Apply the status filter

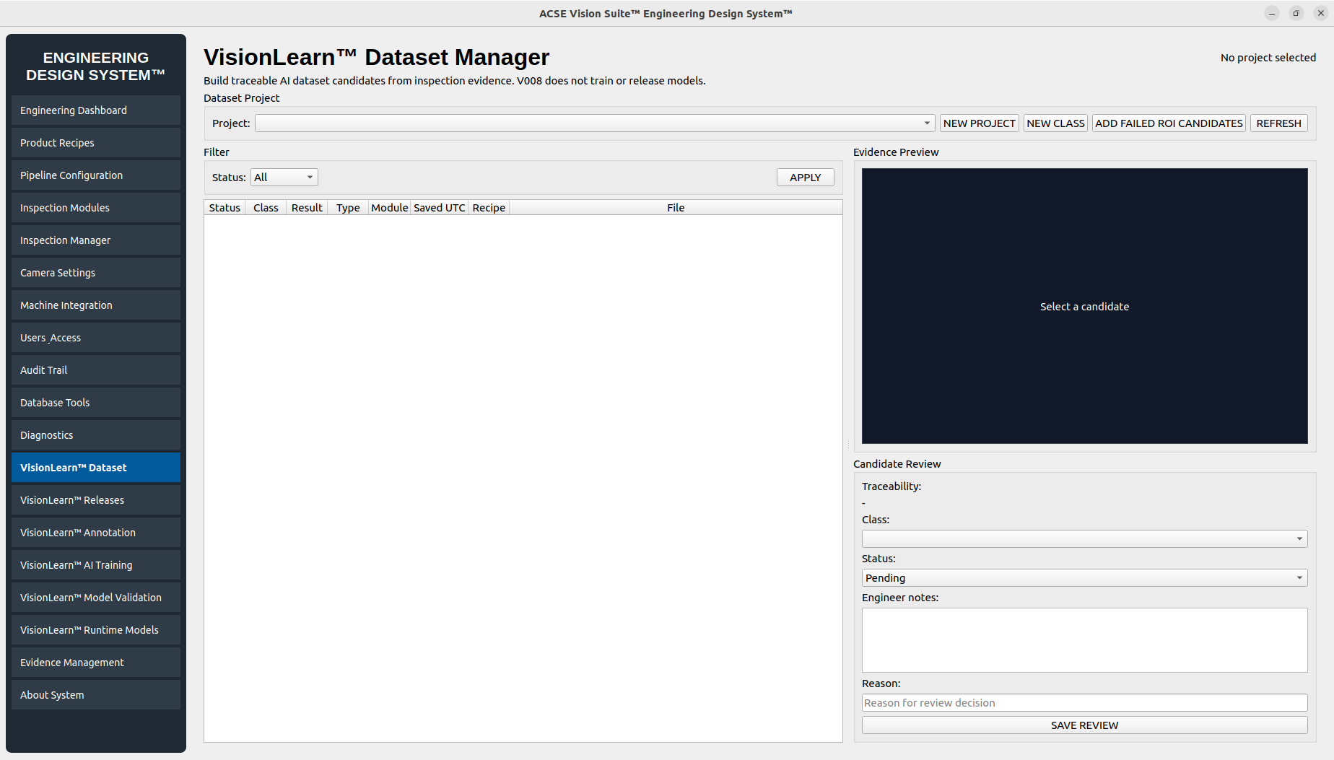point(805,178)
